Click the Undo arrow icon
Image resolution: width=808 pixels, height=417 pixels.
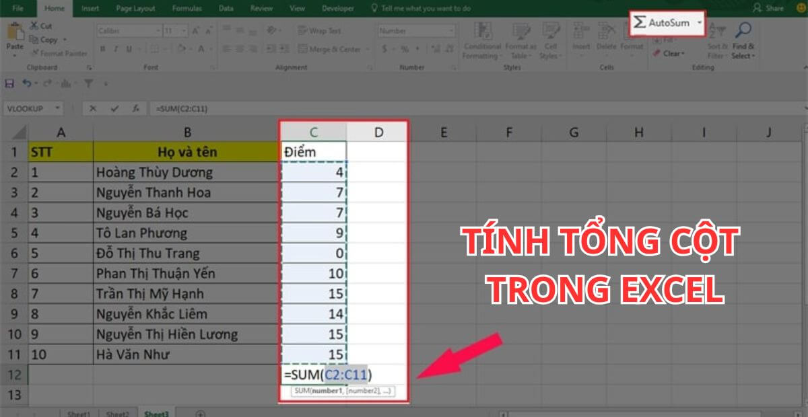(26, 83)
